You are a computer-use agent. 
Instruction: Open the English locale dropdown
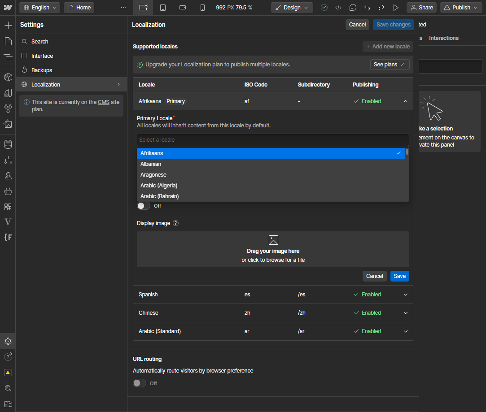pyautogui.click(x=39, y=7)
